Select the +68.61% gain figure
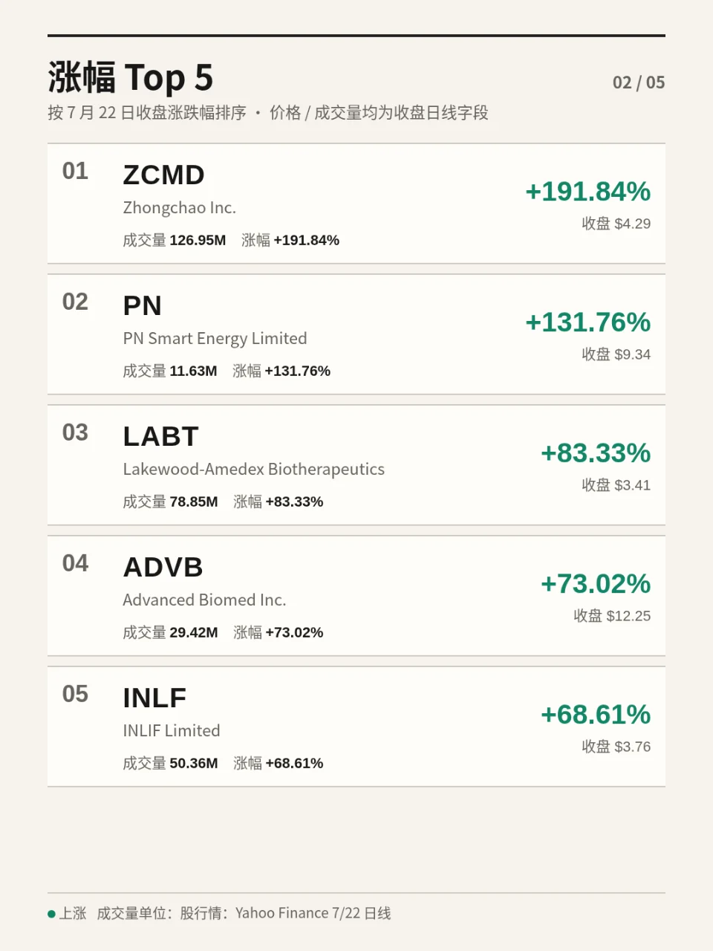The width and height of the screenshot is (713, 951). tap(596, 715)
